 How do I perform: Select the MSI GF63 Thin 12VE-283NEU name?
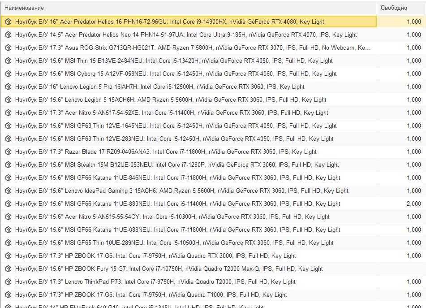(174, 139)
